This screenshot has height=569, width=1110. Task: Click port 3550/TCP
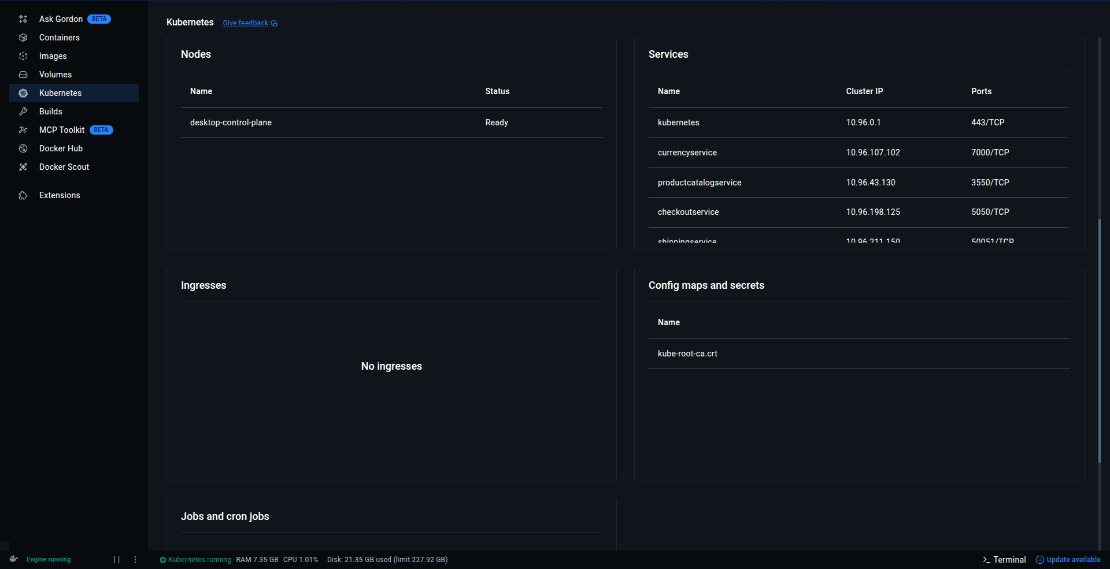click(990, 183)
